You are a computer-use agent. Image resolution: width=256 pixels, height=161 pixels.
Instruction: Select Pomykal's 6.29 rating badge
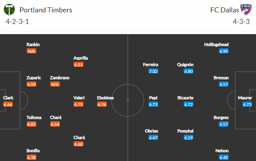pos(189,137)
